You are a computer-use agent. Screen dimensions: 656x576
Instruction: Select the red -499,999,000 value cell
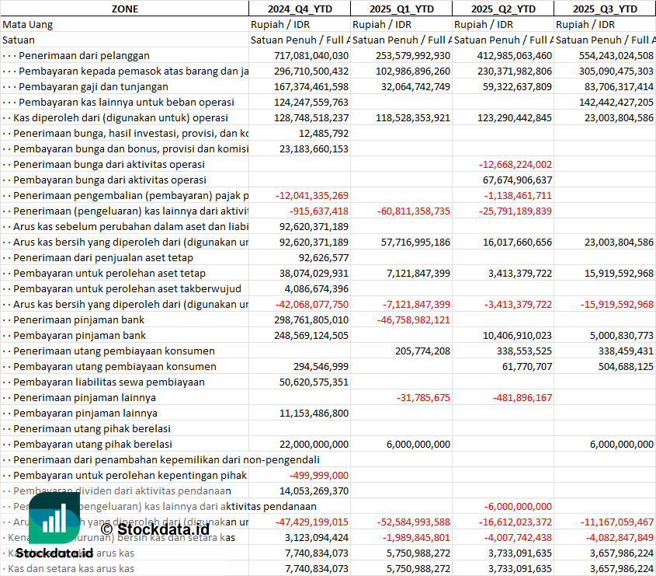[318, 475]
